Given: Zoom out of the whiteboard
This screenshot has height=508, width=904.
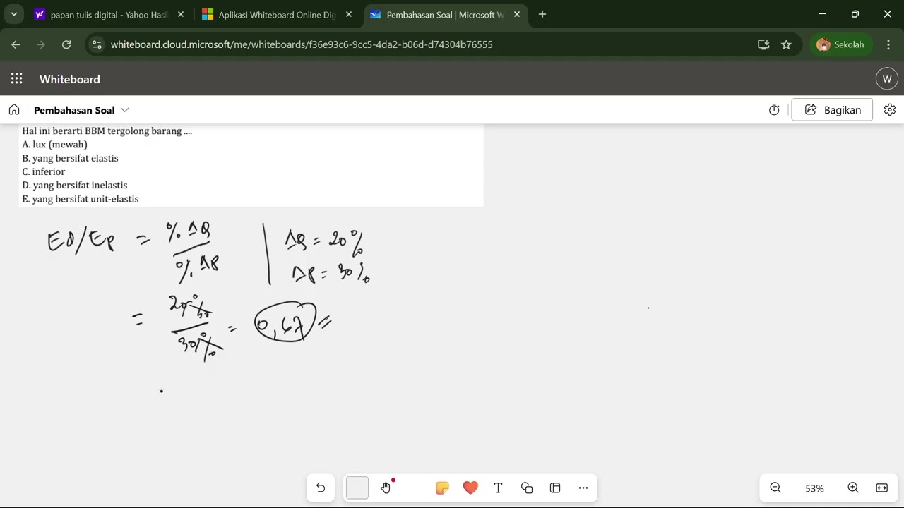Looking at the screenshot, I should (775, 488).
